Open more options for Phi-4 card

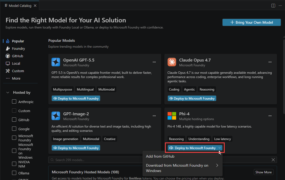tap(270, 116)
